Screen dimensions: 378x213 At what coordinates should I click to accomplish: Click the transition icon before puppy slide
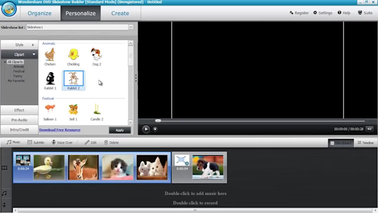point(182,160)
